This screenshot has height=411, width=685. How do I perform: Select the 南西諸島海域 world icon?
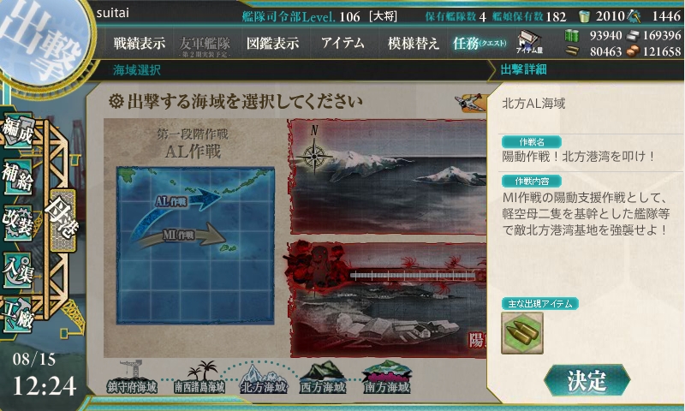(x=200, y=377)
